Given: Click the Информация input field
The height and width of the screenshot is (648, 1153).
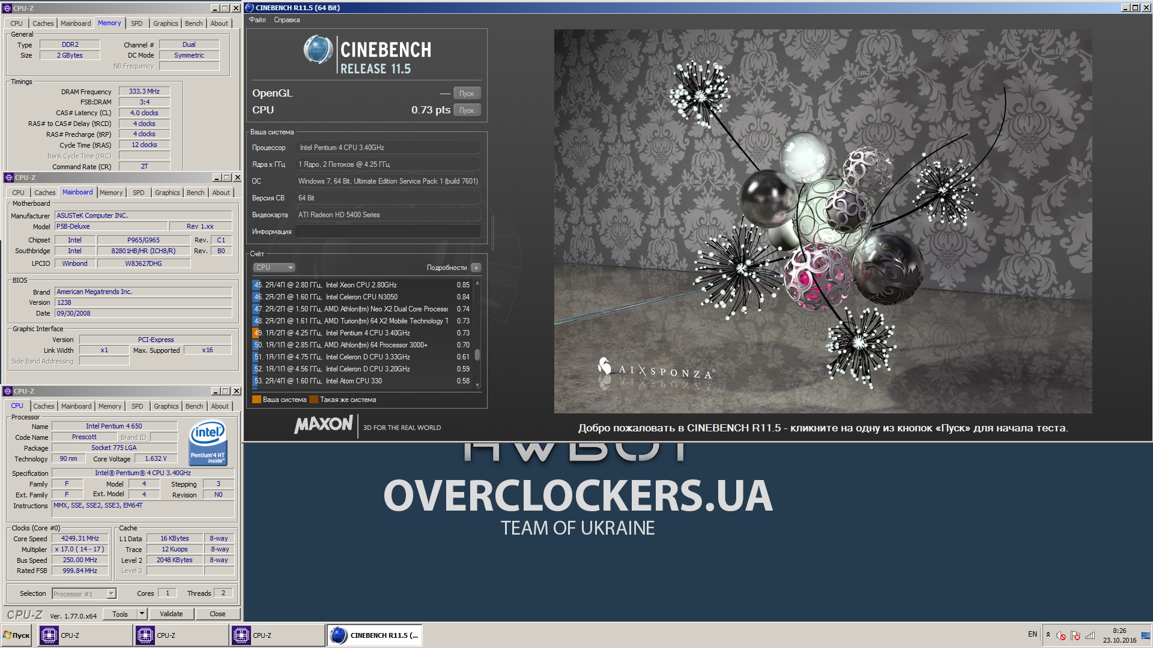Looking at the screenshot, I should pos(388,232).
